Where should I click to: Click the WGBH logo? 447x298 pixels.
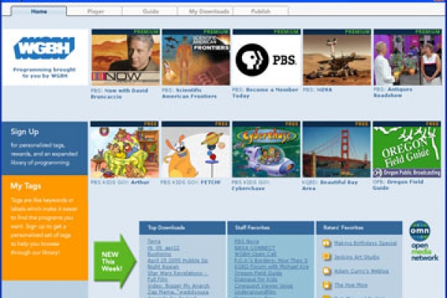coord(44,48)
